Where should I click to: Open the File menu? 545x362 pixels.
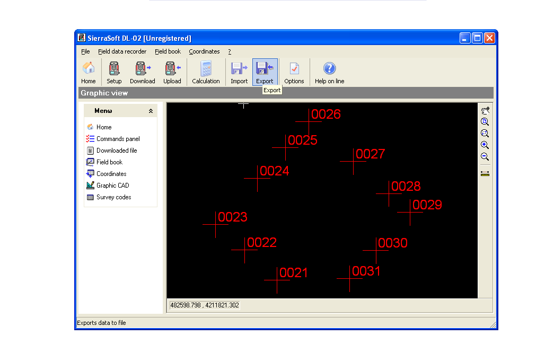[85, 51]
